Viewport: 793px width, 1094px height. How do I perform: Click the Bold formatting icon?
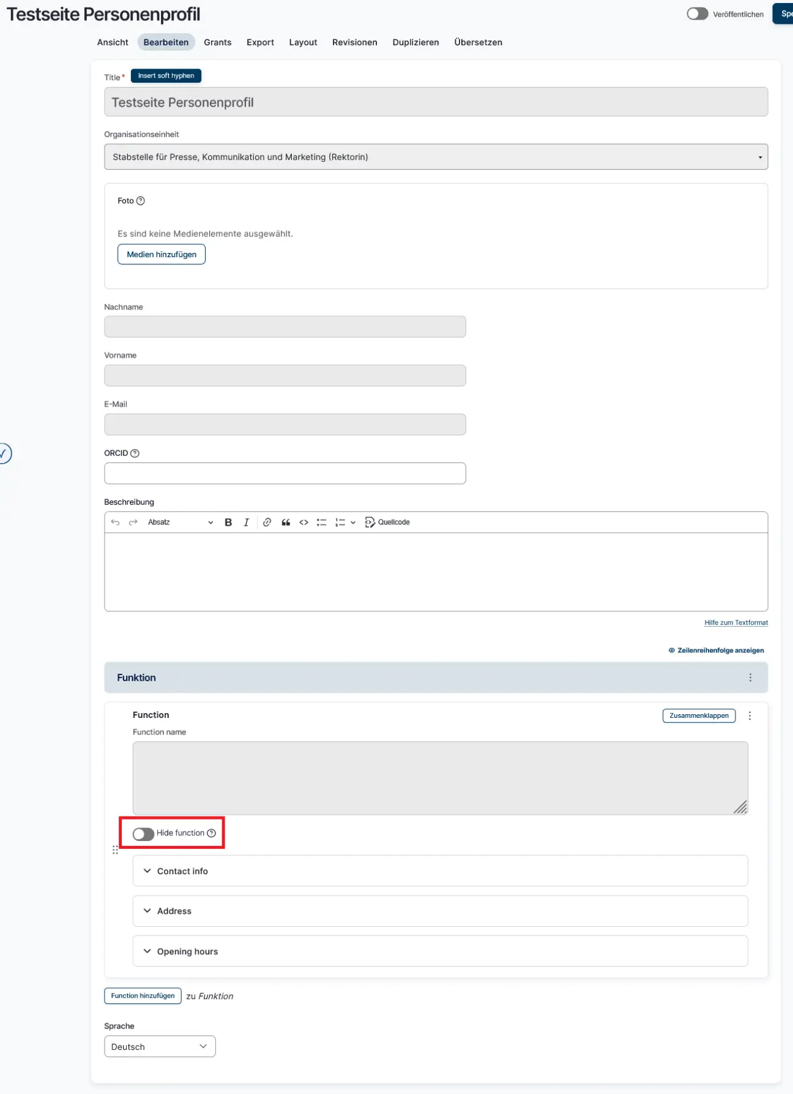point(228,522)
